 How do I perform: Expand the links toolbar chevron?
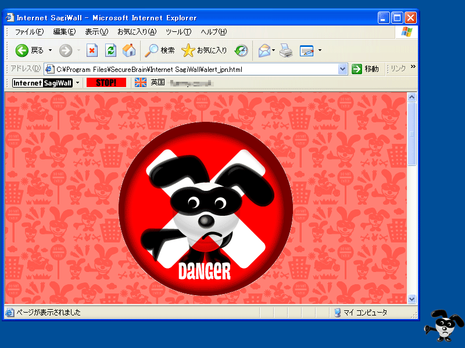(x=413, y=67)
